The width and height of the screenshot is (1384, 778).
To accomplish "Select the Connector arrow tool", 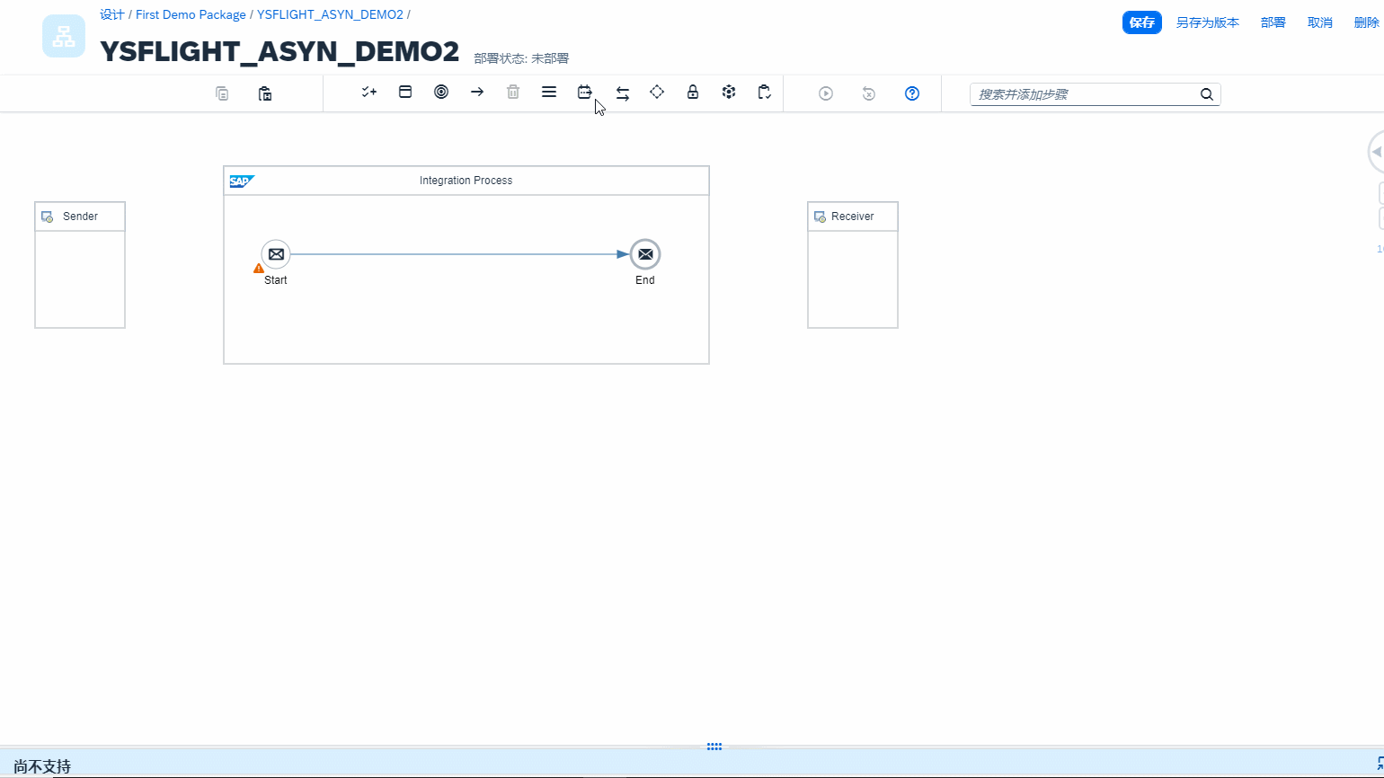I will 477,93.
